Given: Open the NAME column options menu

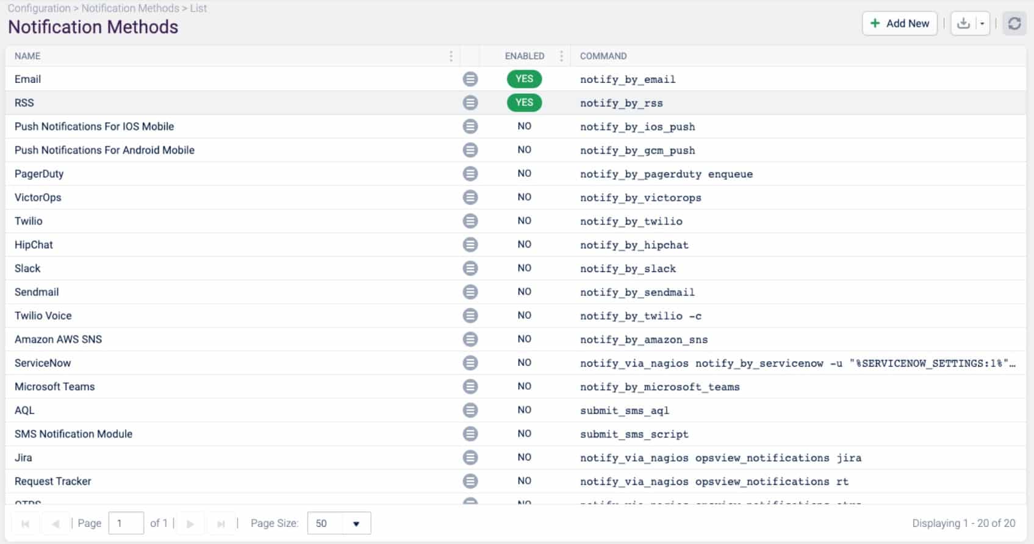Looking at the screenshot, I should [451, 56].
